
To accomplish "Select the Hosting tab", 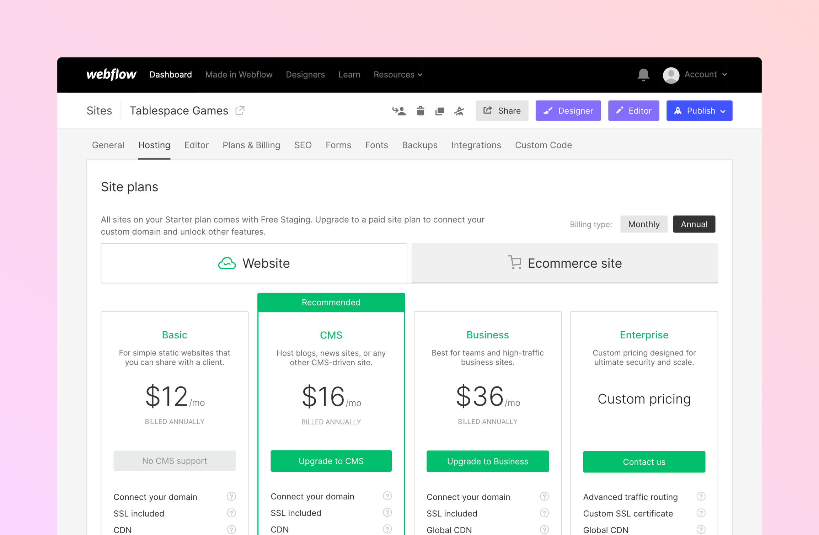I will point(154,145).
